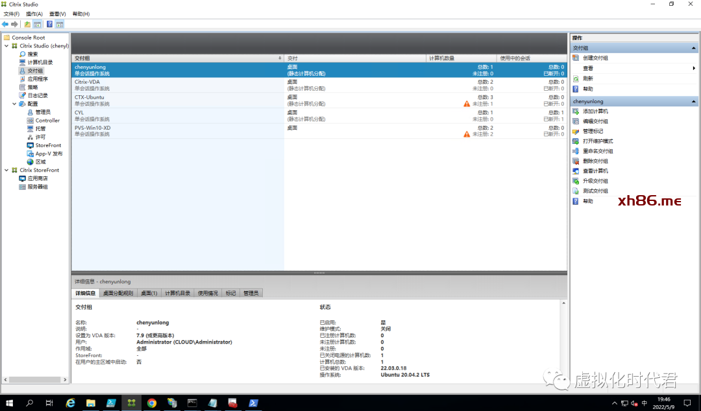
Task: Click the warning icon in the PVS-Win10-XD row
Action: [467, 134]
